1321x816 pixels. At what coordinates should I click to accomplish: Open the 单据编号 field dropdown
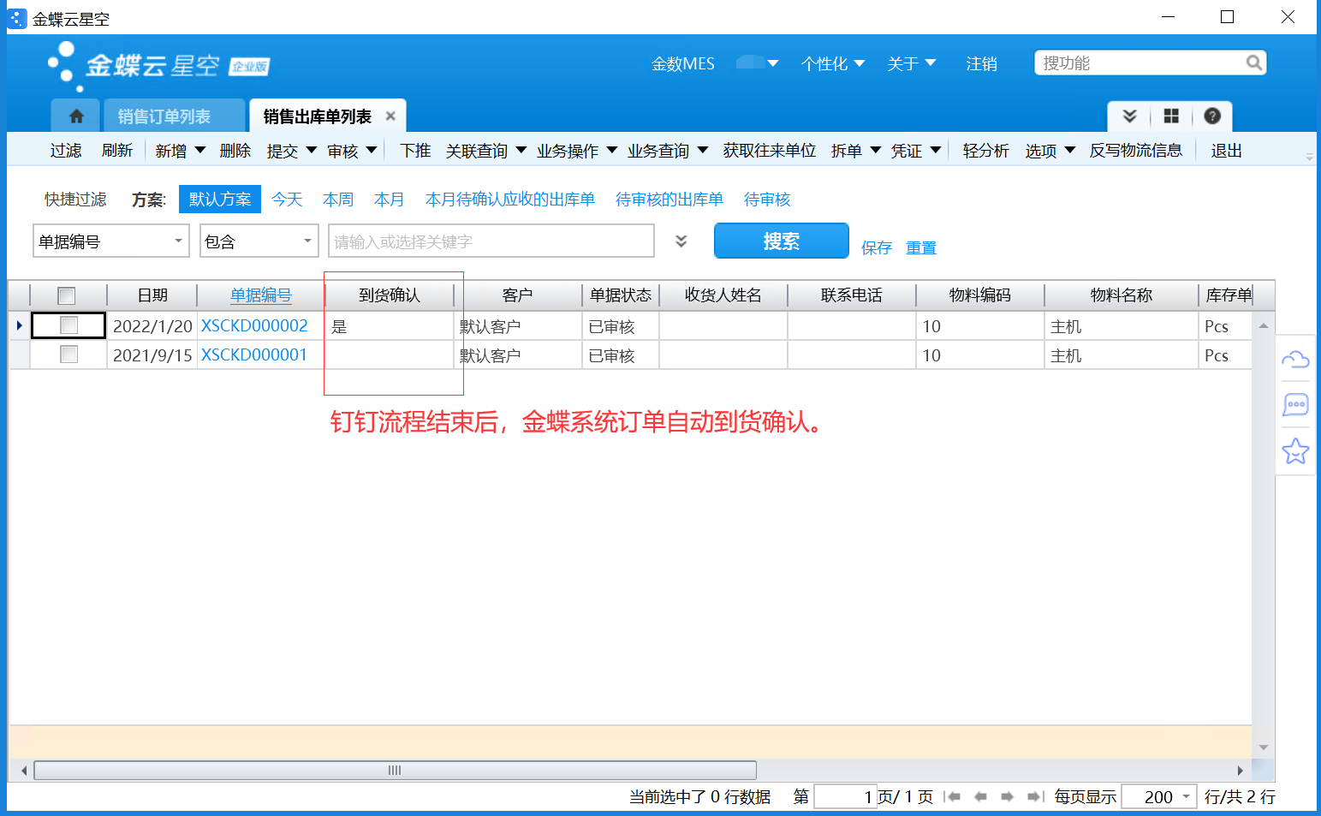point(178,241)
